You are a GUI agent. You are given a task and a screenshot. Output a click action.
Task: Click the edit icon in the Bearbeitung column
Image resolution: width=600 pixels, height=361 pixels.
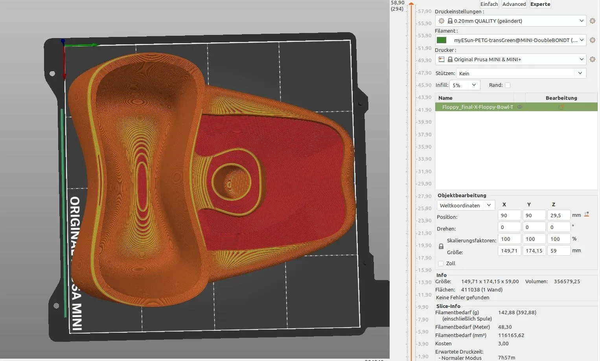(x=561, y=107)
